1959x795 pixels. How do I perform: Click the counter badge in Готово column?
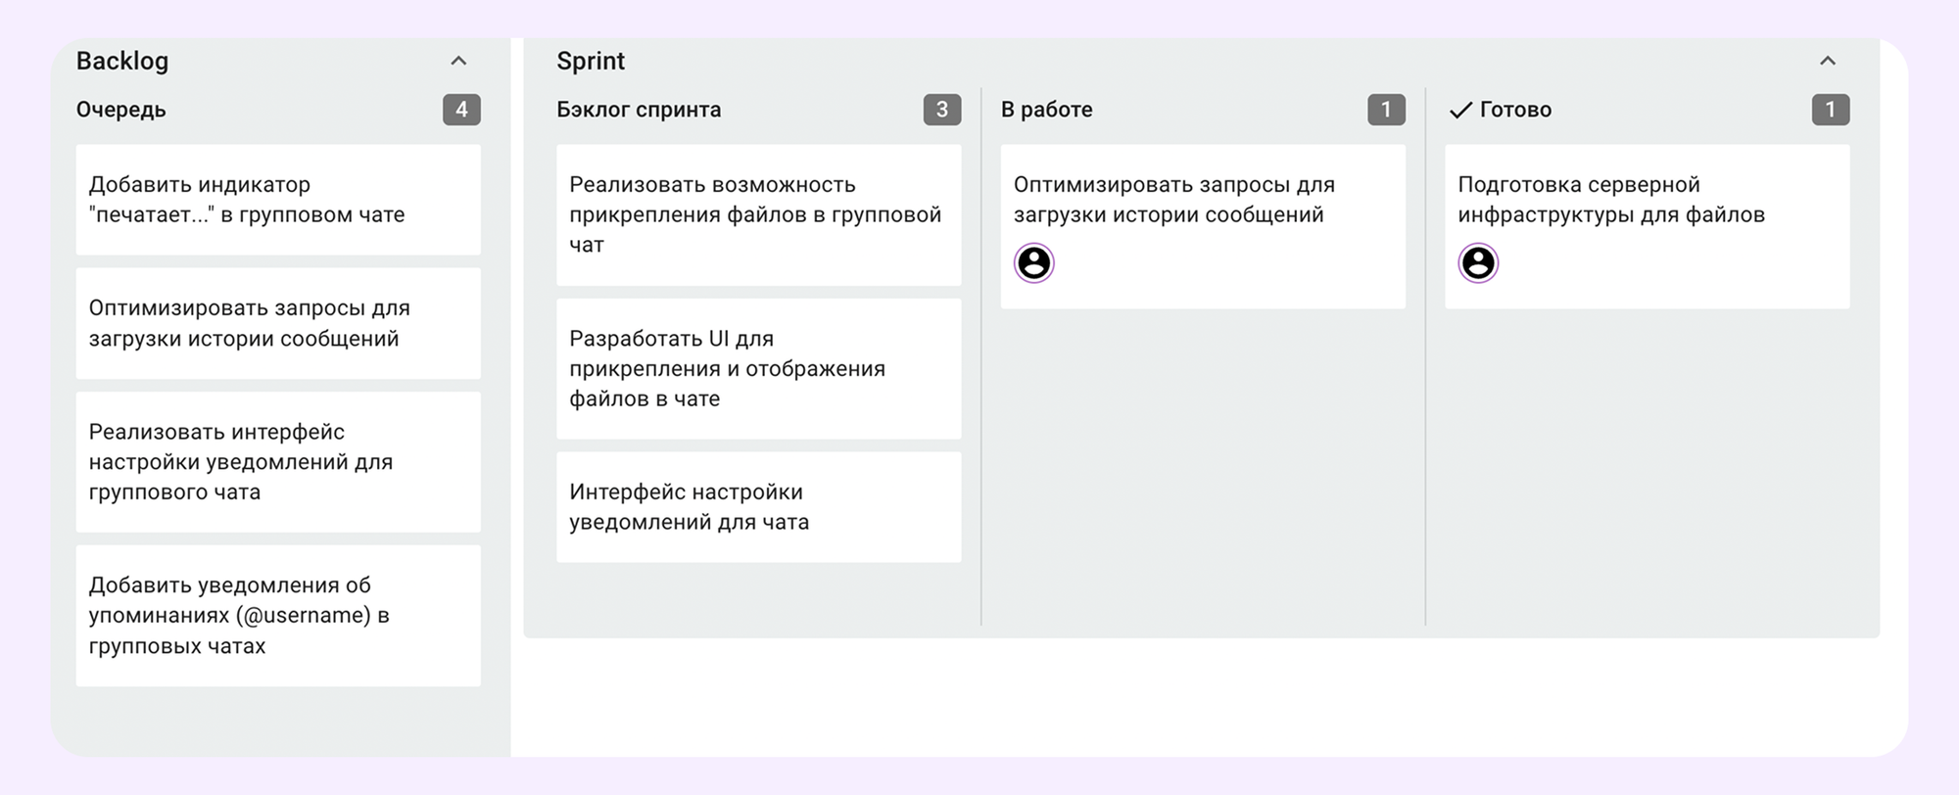[x=1830, y=110]
